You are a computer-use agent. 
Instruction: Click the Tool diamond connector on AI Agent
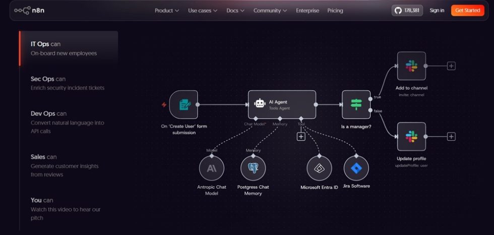point(301,119)
